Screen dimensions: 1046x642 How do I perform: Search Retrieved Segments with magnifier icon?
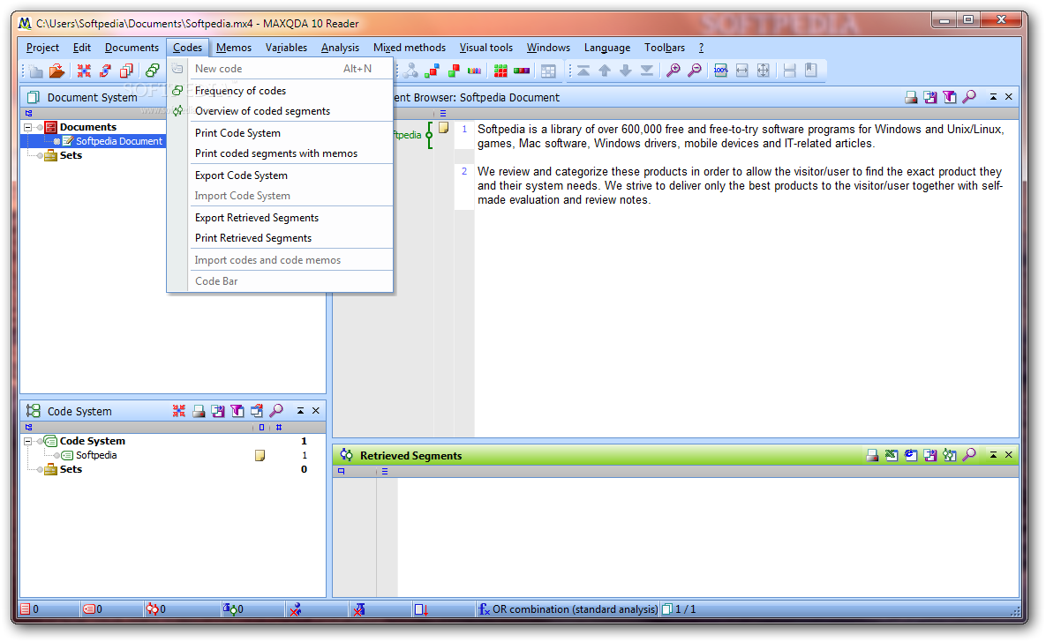click(x=969, y=456)
